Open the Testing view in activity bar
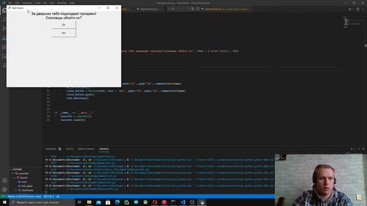367x206 pixels. [4, 65]
